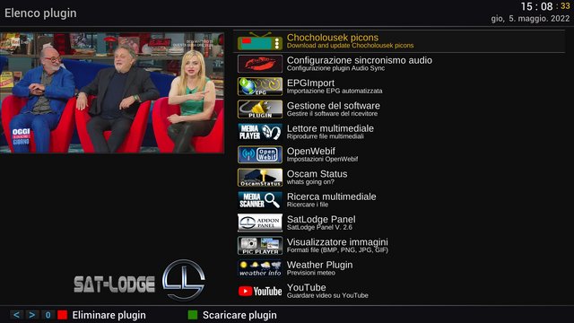
Task: Click 'Ricercare i file' description
Action: pyautogui.click(x=307, y=205)
